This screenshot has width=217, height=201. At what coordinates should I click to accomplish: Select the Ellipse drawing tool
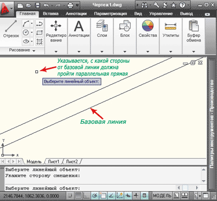[x=25, y=42]
